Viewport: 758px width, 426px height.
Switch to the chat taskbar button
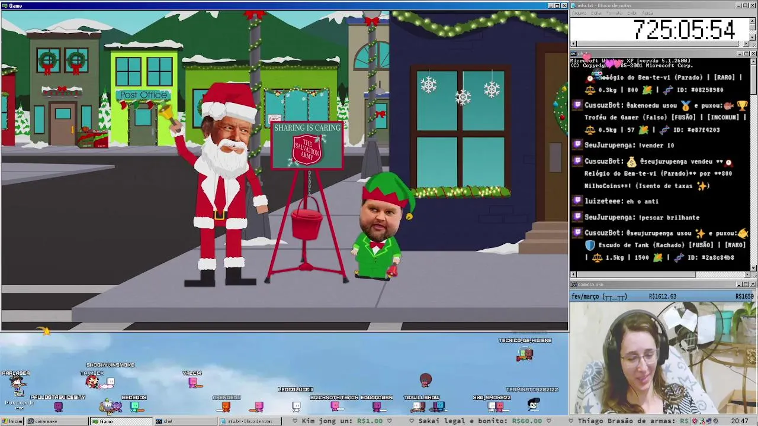pyautogui.click(x=185, y=421)
